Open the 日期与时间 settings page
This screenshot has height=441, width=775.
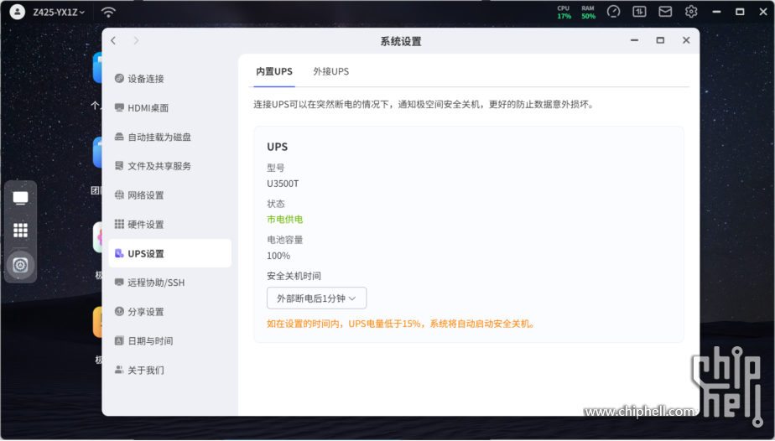point(149,341)
